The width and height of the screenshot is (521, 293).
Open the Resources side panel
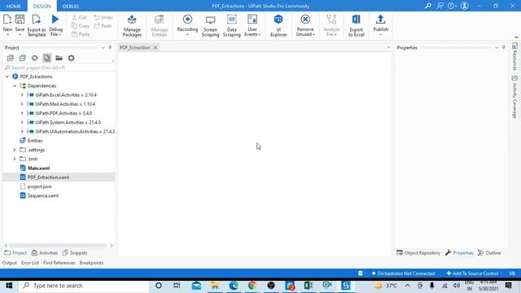click(514, 56)
